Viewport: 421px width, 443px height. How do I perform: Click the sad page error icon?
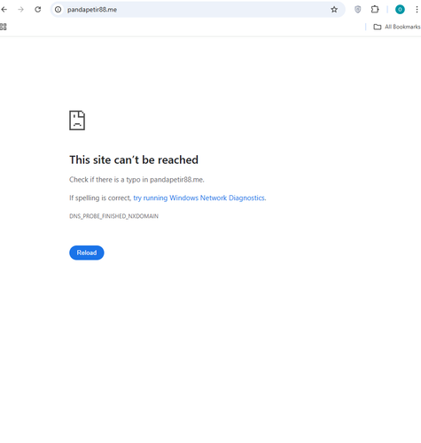(x=77, y=120)
